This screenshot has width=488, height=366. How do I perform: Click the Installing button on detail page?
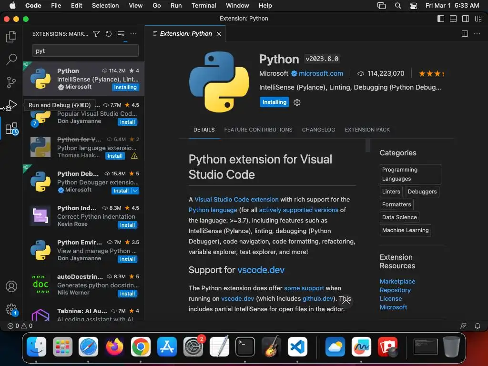[x=274, y=102]
